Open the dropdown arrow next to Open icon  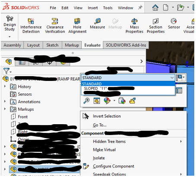coord(188,7)
